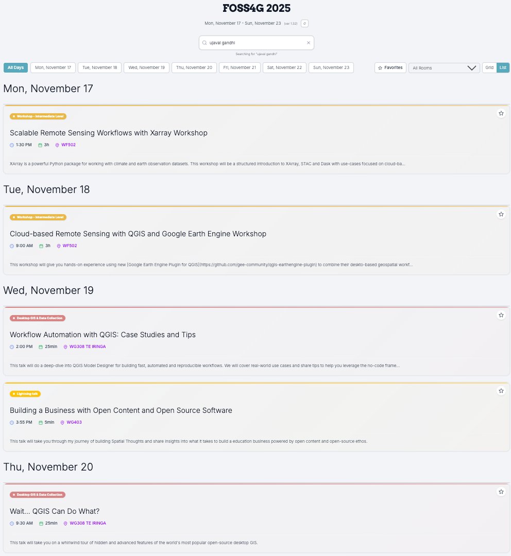Switch to List view

(503, 68)
